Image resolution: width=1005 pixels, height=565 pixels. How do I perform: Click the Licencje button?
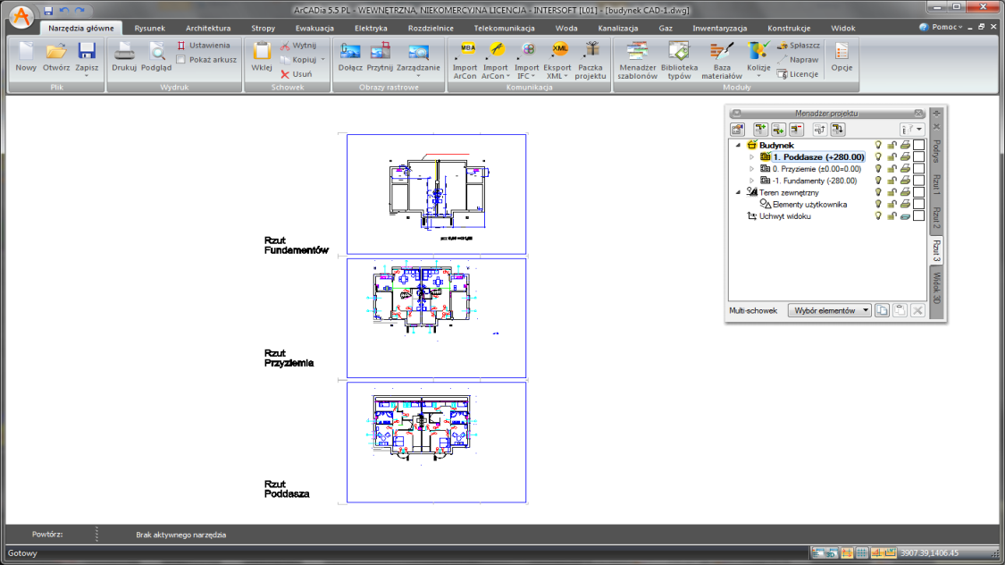pos(798,73)
